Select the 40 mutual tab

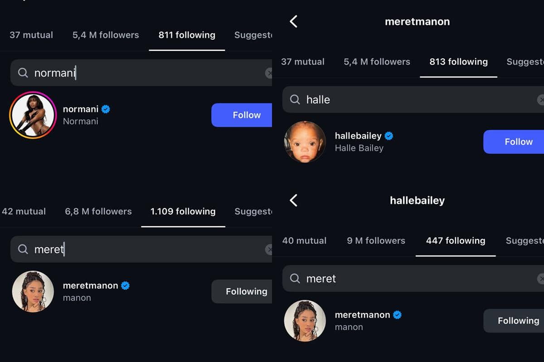click(x=304, y=241)
